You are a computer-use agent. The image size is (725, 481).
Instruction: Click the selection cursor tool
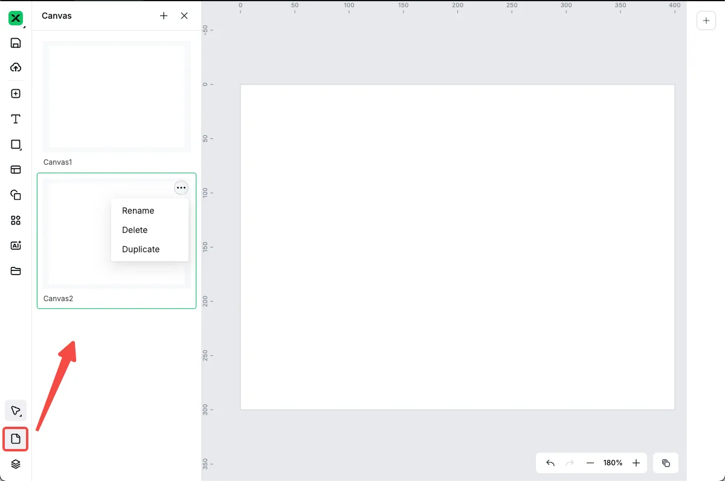pyautogui.click(x=16, y=411)
